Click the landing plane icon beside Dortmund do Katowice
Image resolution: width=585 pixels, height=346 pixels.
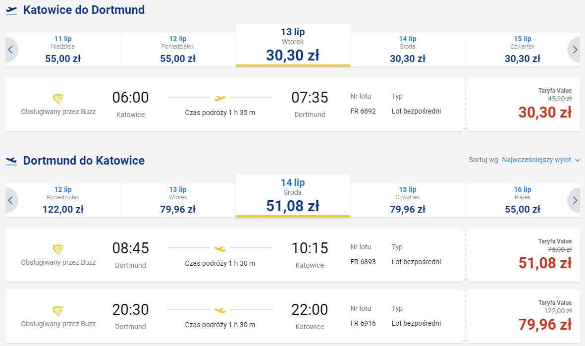[11, 161]
